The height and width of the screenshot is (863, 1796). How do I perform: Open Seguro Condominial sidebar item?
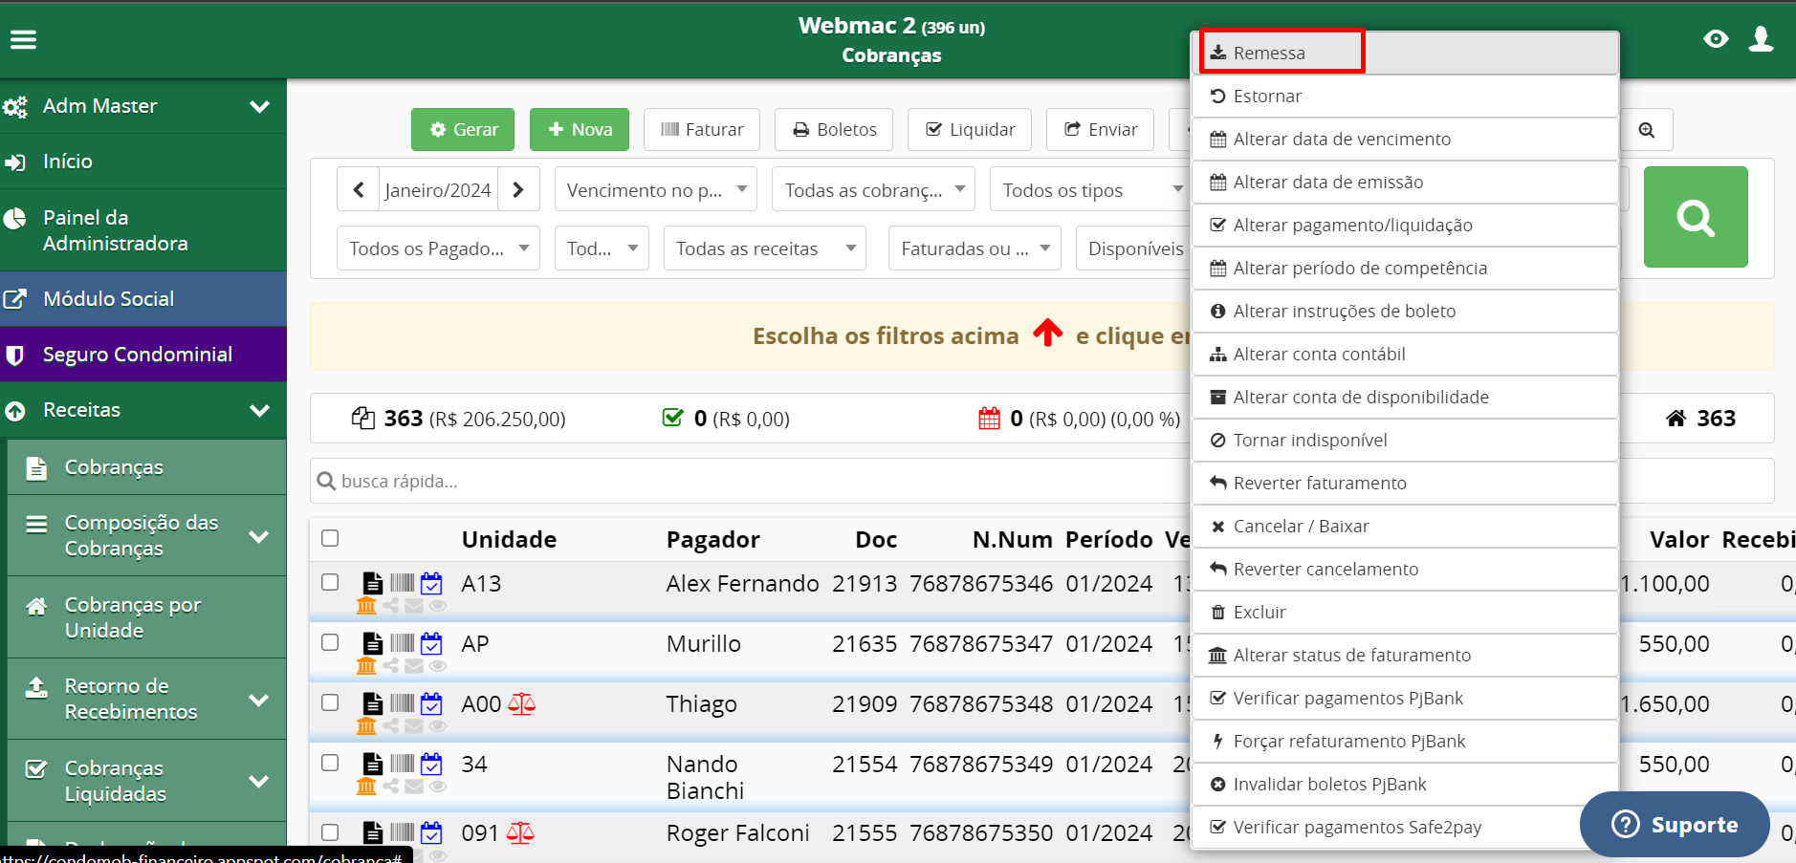(x=143, y=355)
